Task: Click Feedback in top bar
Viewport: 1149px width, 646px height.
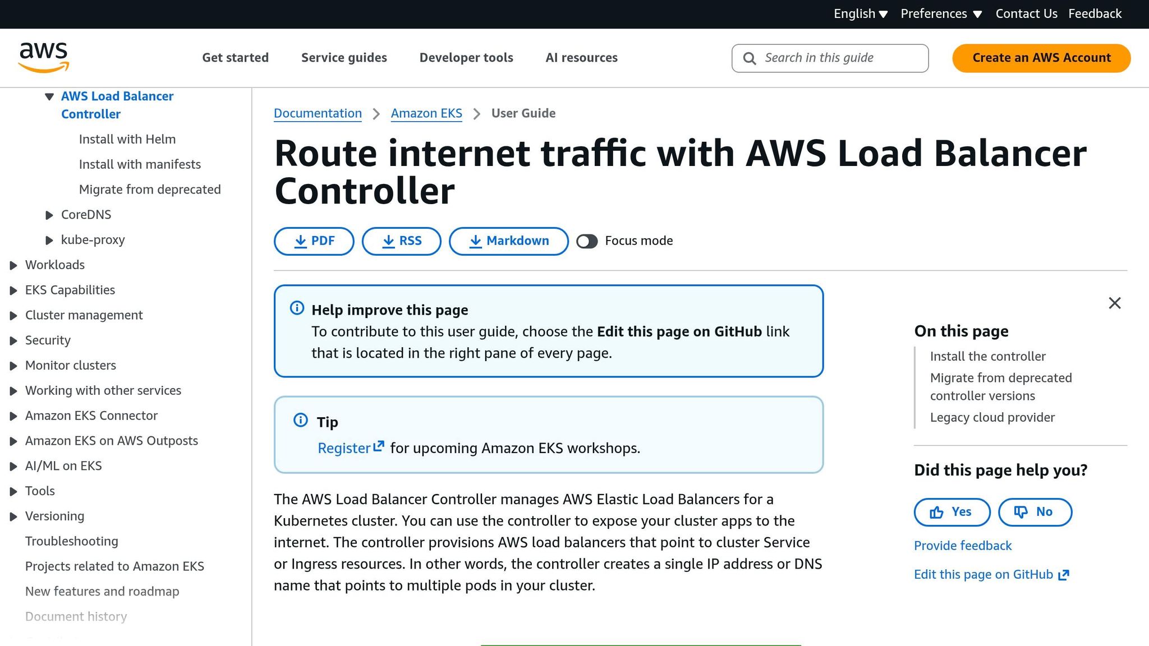Action: (1095, 14)
